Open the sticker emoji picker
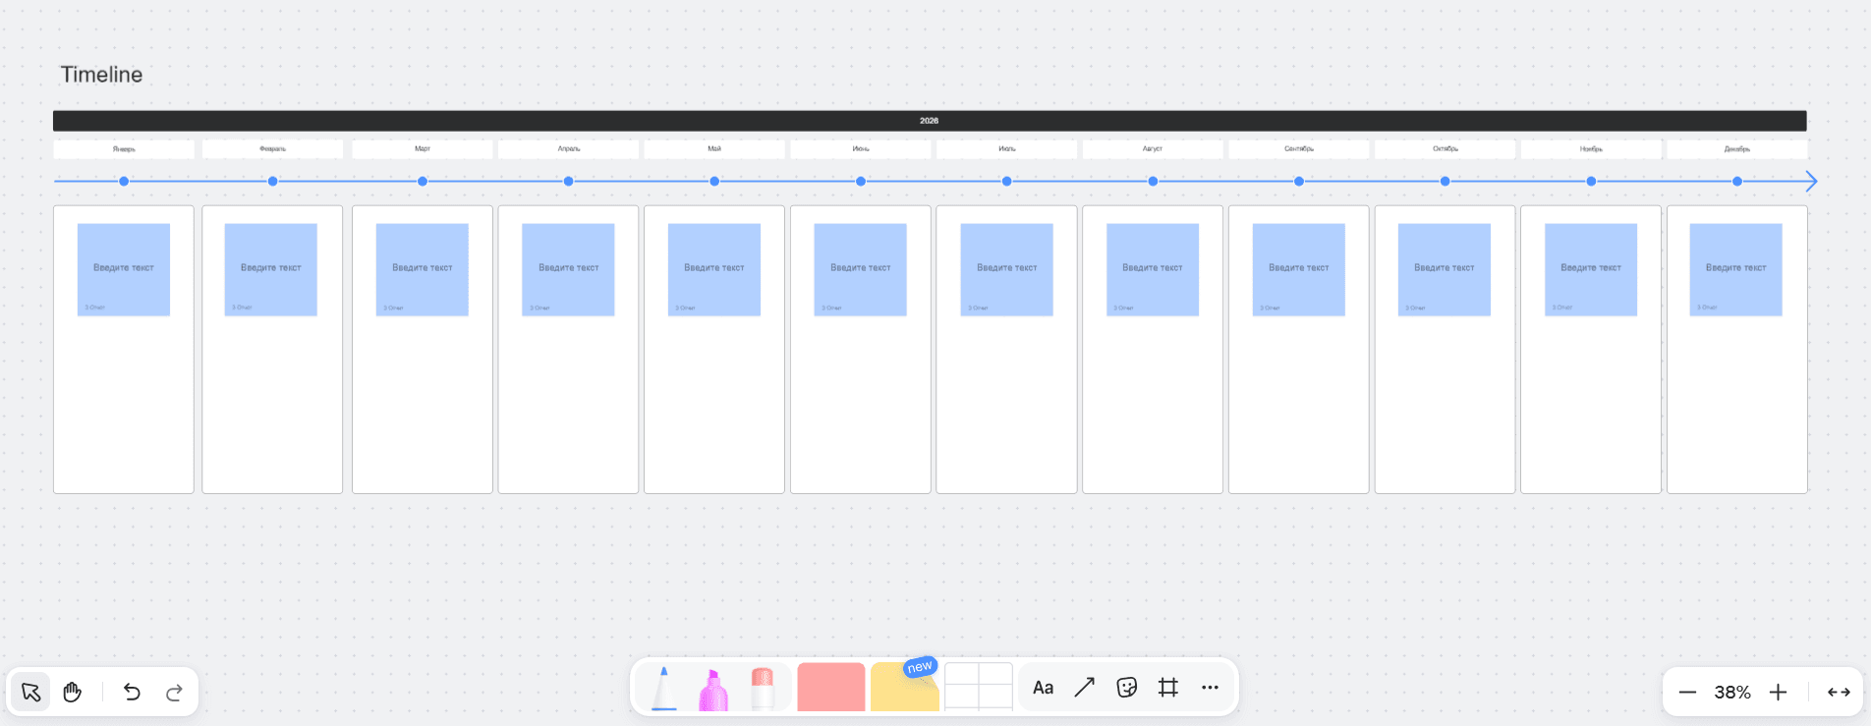 pos(1126,688)
